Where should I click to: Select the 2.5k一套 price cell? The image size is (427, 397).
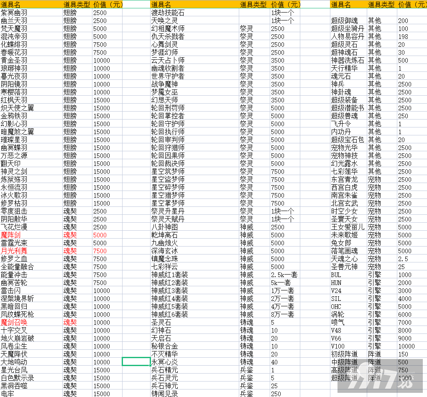coord(284,275)
